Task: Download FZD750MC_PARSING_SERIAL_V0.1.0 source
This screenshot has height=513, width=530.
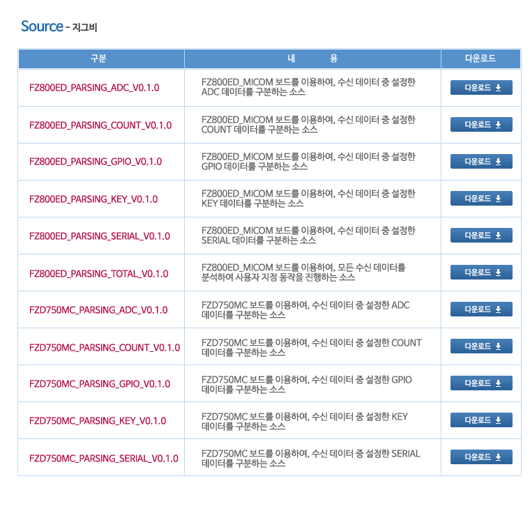Action: [x=481, y=457]
